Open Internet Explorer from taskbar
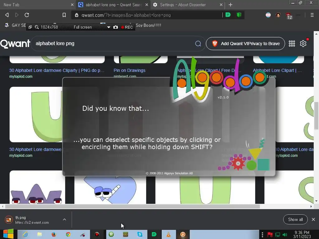Viewport: 319px width, 239px height. [25, 234]
